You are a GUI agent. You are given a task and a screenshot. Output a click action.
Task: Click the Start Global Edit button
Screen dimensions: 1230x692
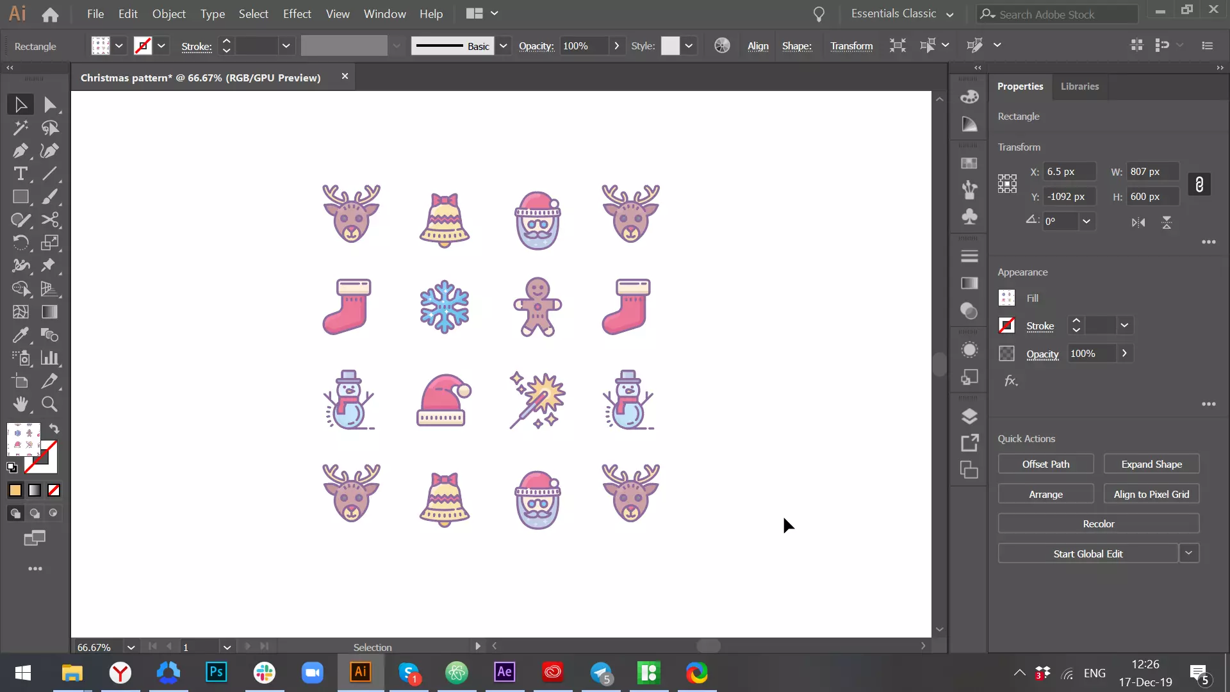[1088, 554]
